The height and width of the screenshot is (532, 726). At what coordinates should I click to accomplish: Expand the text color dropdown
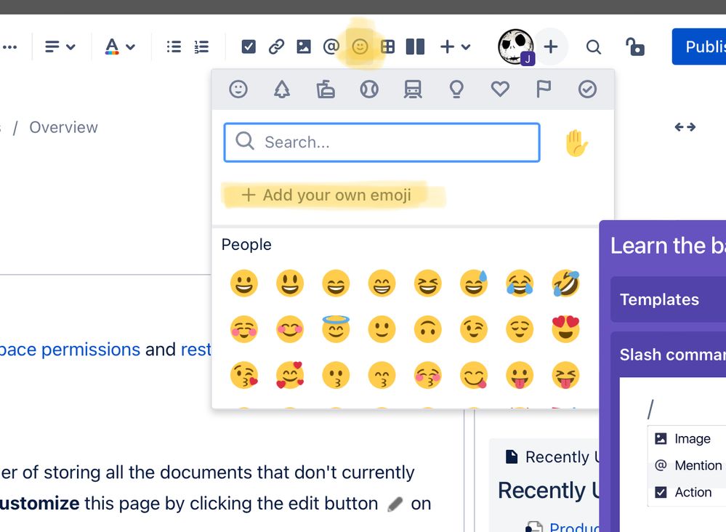pos(120,46)
